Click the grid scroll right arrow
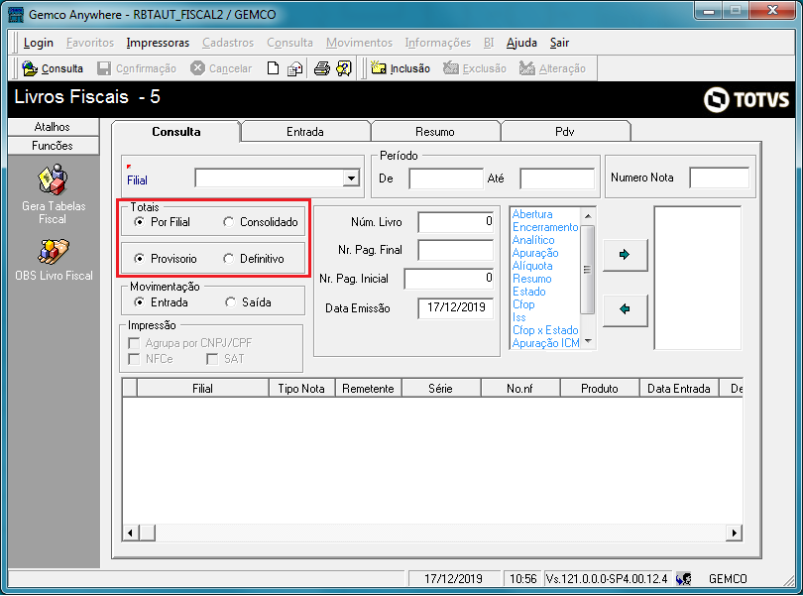Image resolution: width=803 pixels, height=596 pixels. point(735,533)
